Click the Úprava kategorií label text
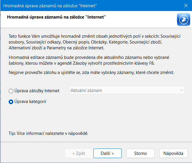 coord(31,102)
